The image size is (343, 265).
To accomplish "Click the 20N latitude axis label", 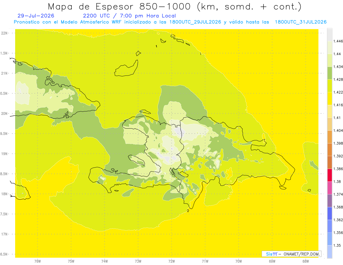I will (4, 113).
